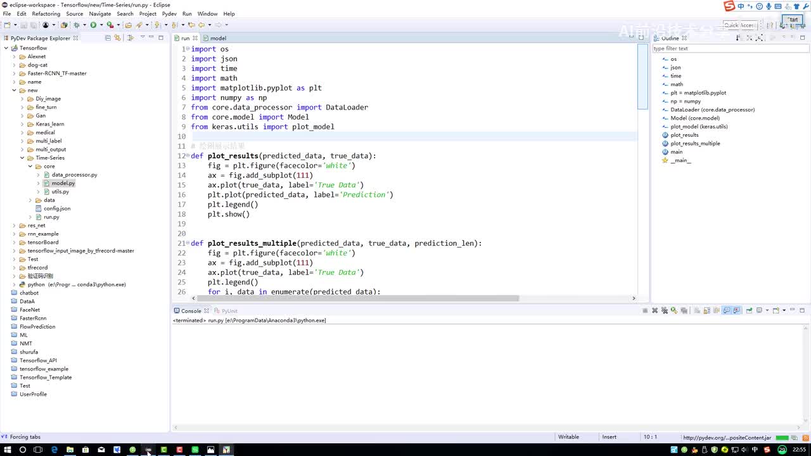Collapse the Time-Series folder

point(23,158)
